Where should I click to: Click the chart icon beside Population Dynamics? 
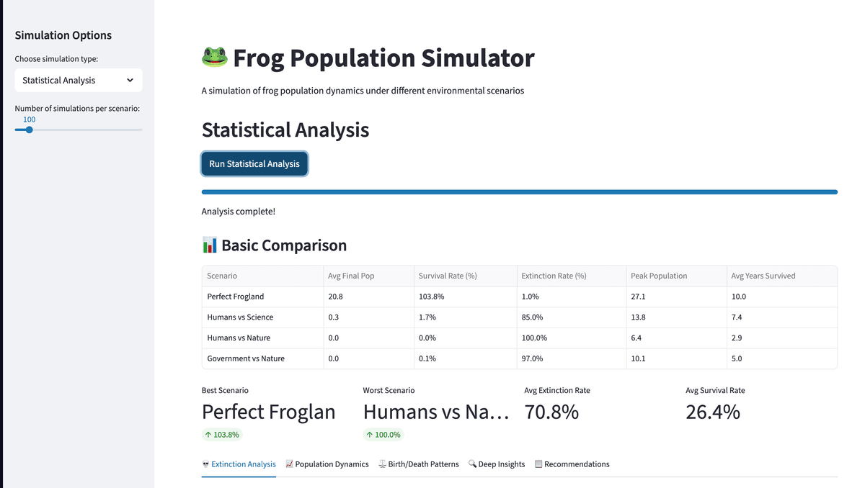288,464
